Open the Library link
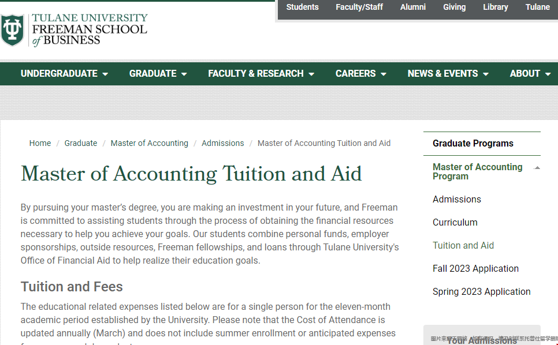The image size is (558, 345). [496, 7]
